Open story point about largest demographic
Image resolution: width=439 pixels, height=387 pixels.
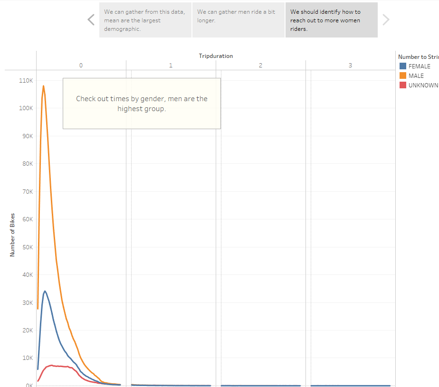pos(145,20)
